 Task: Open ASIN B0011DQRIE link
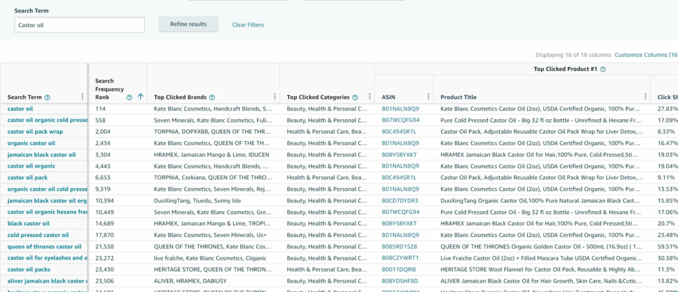[x=399, y=269]
